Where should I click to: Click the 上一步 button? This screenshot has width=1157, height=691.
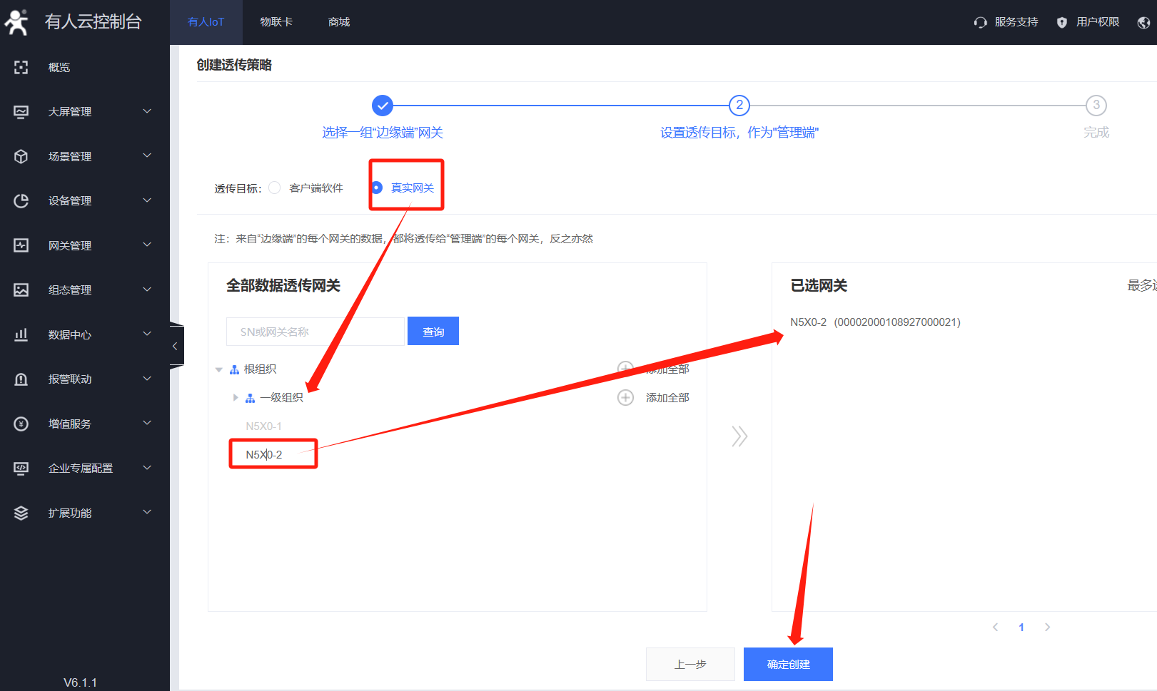tap(689, 664)
